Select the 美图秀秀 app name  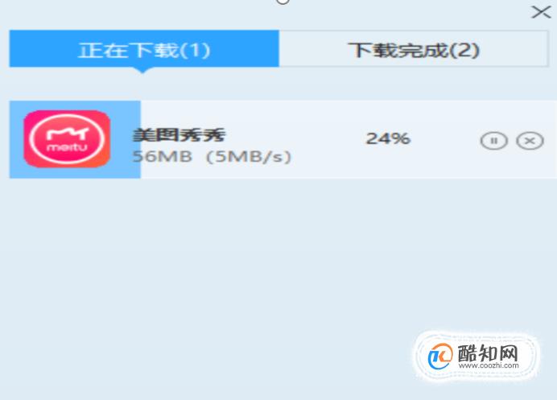pos(179,135)
